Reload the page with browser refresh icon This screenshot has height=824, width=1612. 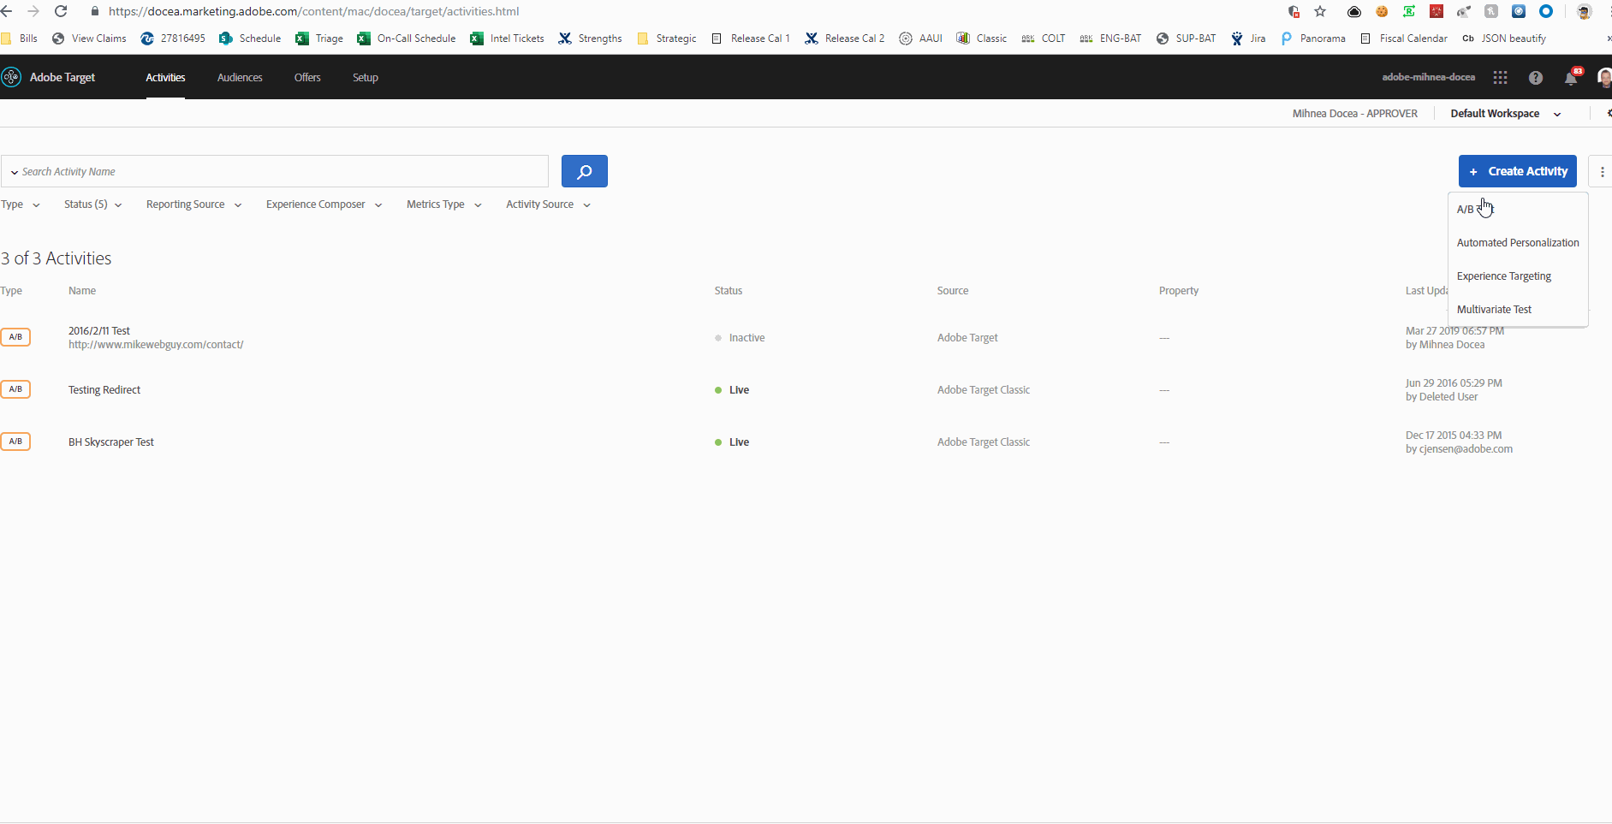coord(61,11)
